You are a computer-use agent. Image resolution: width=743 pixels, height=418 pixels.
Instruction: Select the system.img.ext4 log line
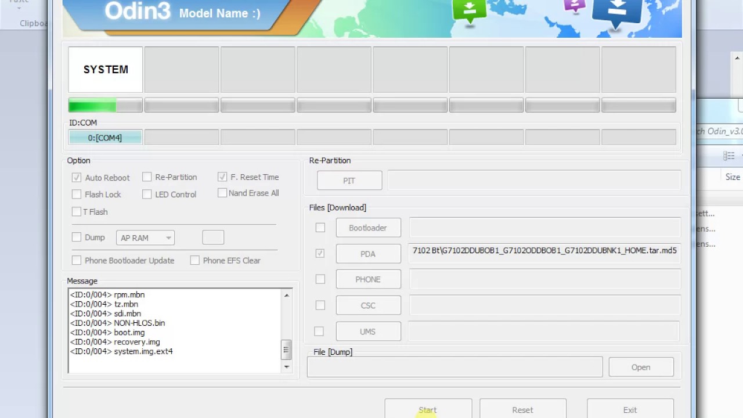pos(121,351)
